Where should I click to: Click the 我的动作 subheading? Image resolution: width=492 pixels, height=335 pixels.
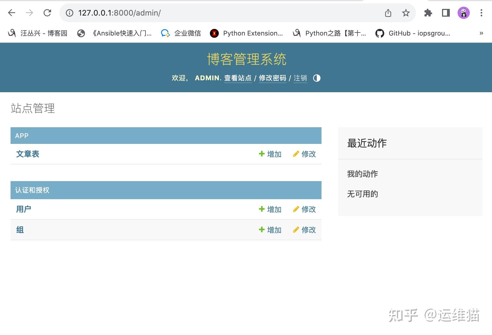(362, 174)
